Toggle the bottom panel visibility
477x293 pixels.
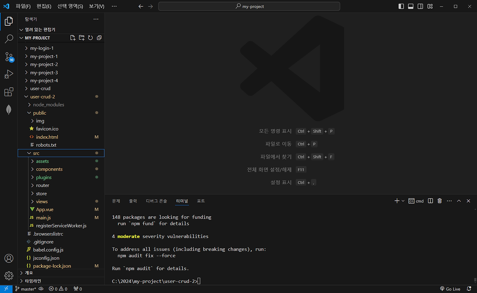coord(411,6)
